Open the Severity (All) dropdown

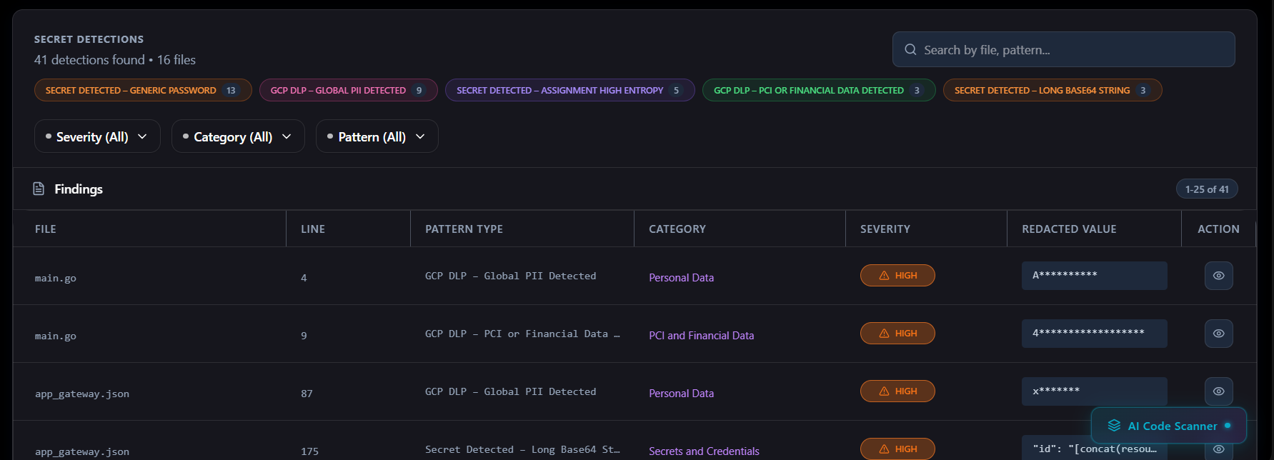(x=97, y=136)
